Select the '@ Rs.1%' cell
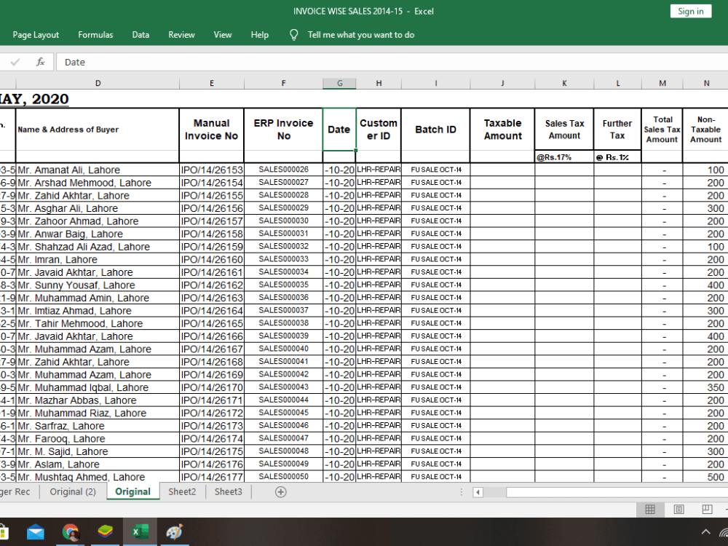The height and width of the screenshot is (546, 728). click(617, 157)
